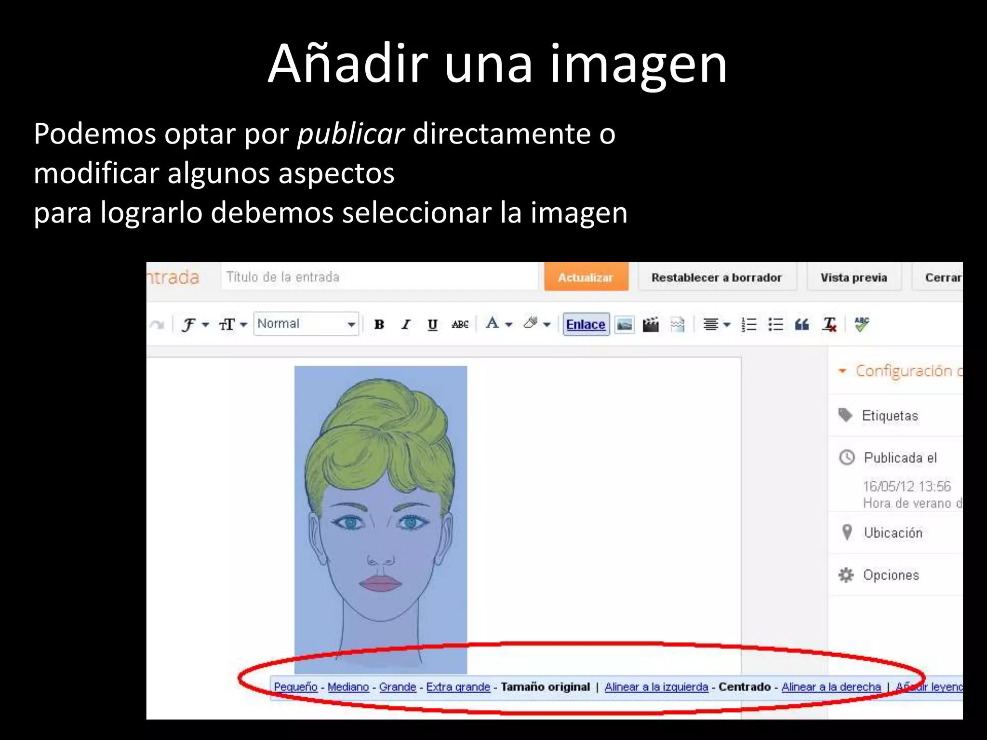Open the text background highlight color
Image resolution: width=987 pixels, height=740 pixels.
click(x=537, y=323)
